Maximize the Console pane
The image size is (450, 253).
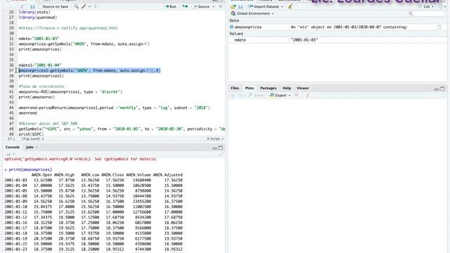pos(220,148)
